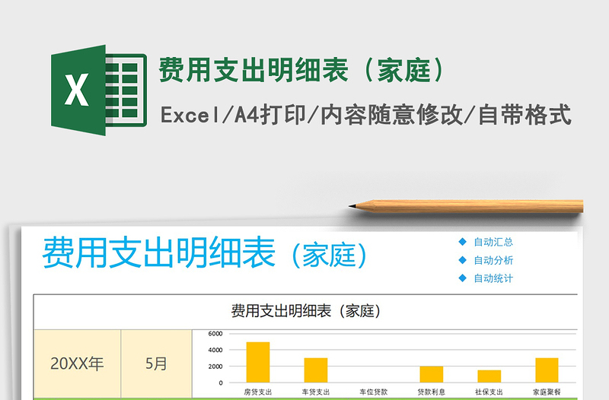The width and height of the screenshot is (609, 400).
Task: Click the blue diamond beside 自动分析
Action: 462,260
